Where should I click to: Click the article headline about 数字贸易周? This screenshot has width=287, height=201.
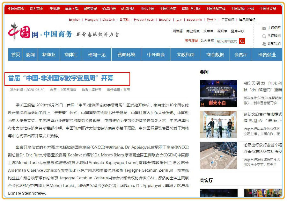pyautogui.click(x=61, y=78)
